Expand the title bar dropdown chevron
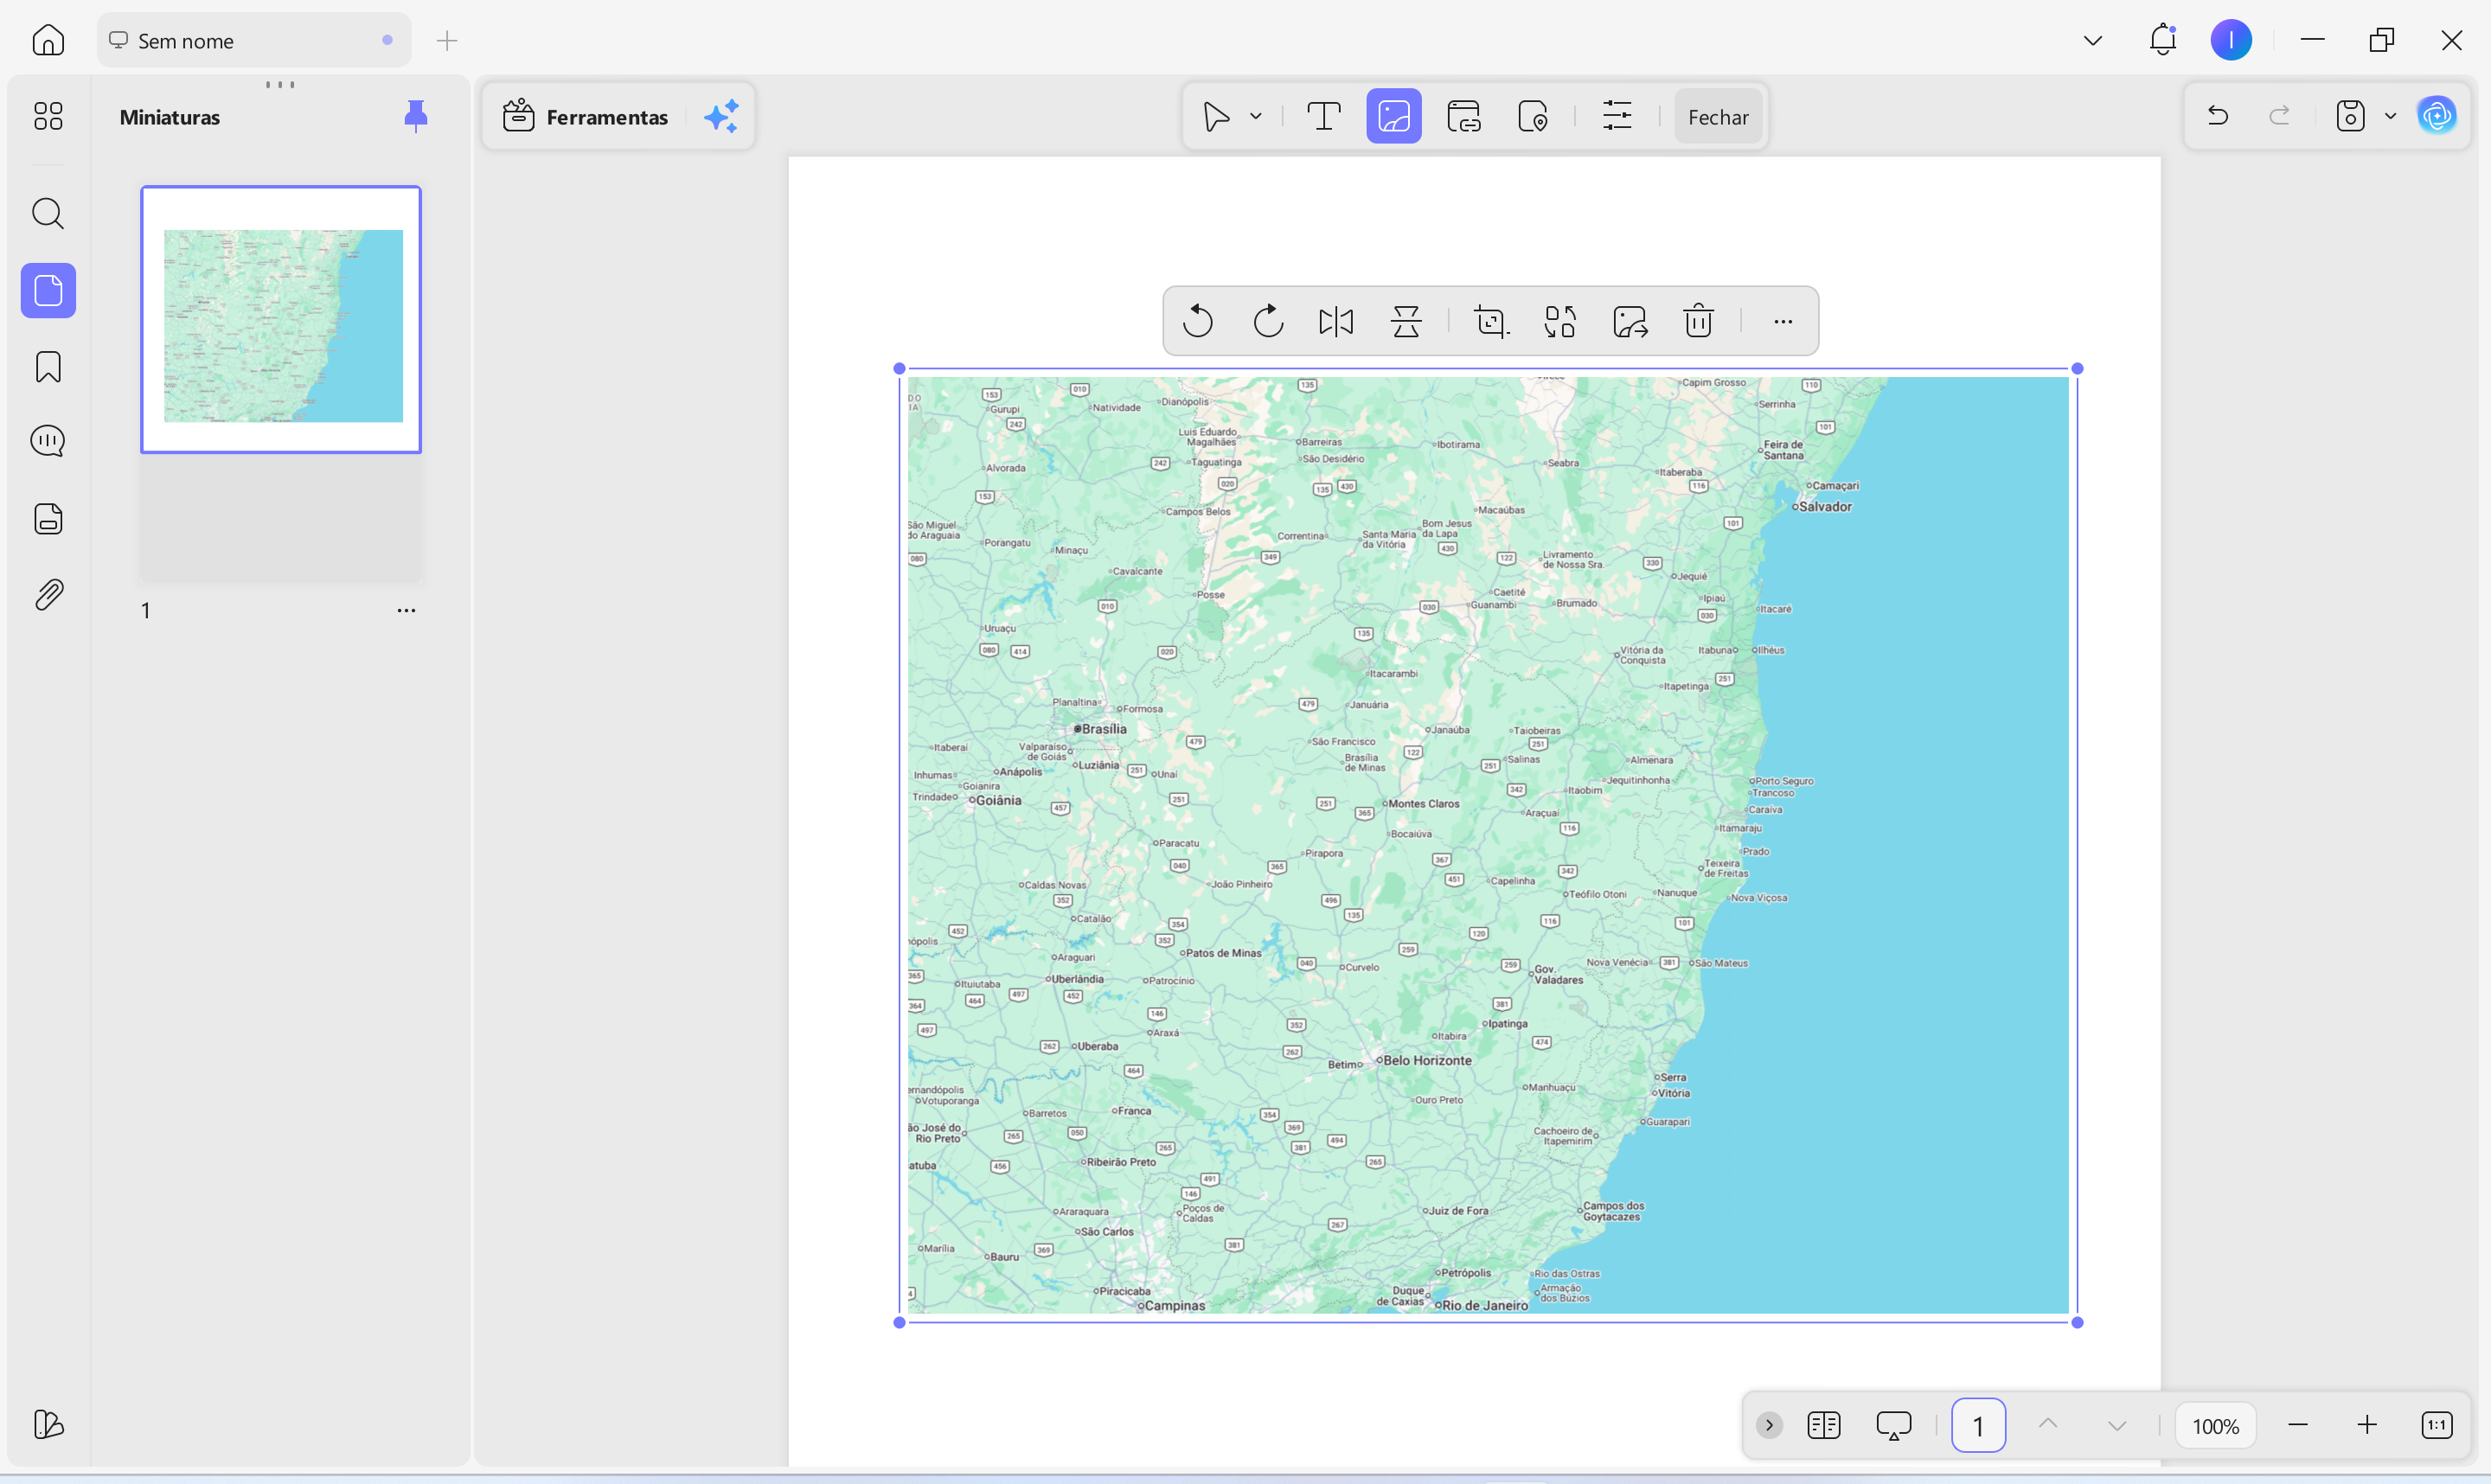This screenshot has height=1484, width=2491. pos(2093,40)
